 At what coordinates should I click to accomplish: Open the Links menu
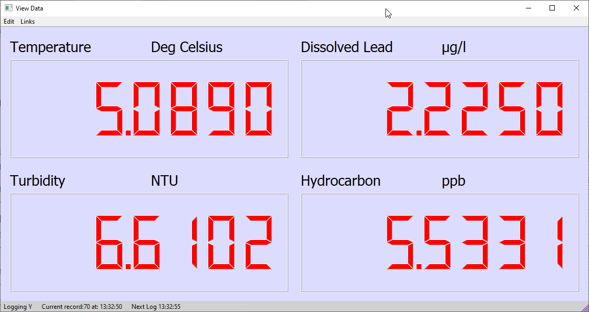pyautogui.click(x=27, y=22)
